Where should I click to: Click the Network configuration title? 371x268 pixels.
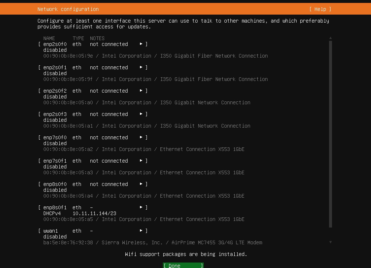click(68, 9)
